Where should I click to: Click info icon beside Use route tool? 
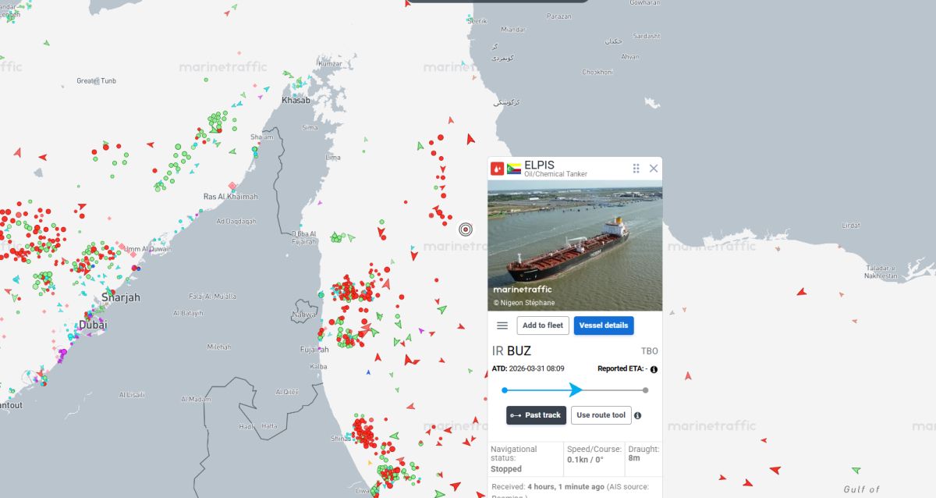click(x=637, y=415)
